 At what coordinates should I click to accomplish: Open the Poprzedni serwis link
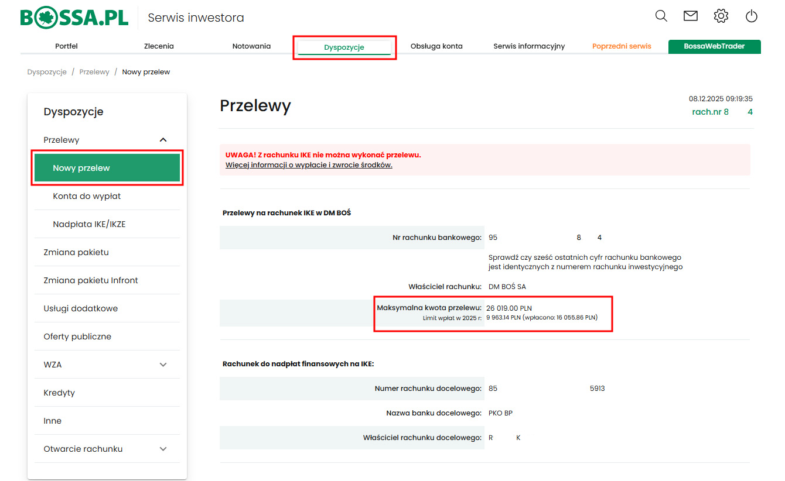pyautogui.click(x=622, y=46)
